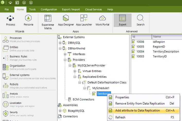Screen dimensions: 182x121
Task: Select the RegionID attribute row
Action: point(157,47)
